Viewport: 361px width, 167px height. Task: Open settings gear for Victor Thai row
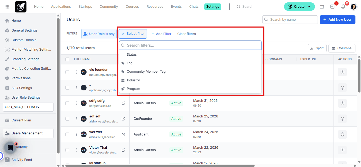pos(342,150)
